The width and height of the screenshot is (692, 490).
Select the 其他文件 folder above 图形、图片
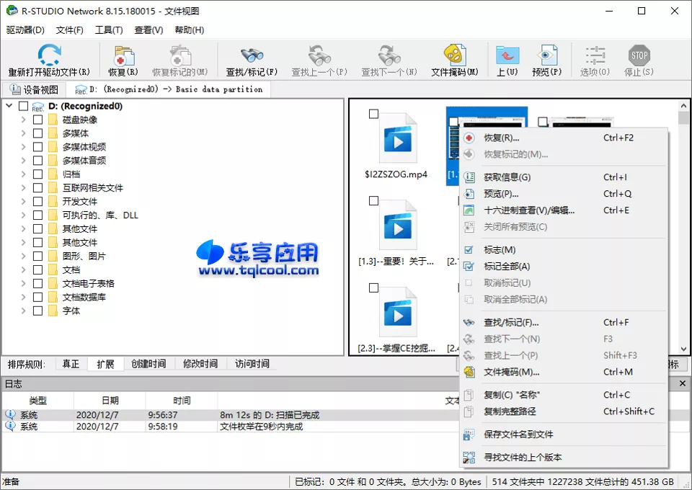pyautogui.click(x=80, y=243)
